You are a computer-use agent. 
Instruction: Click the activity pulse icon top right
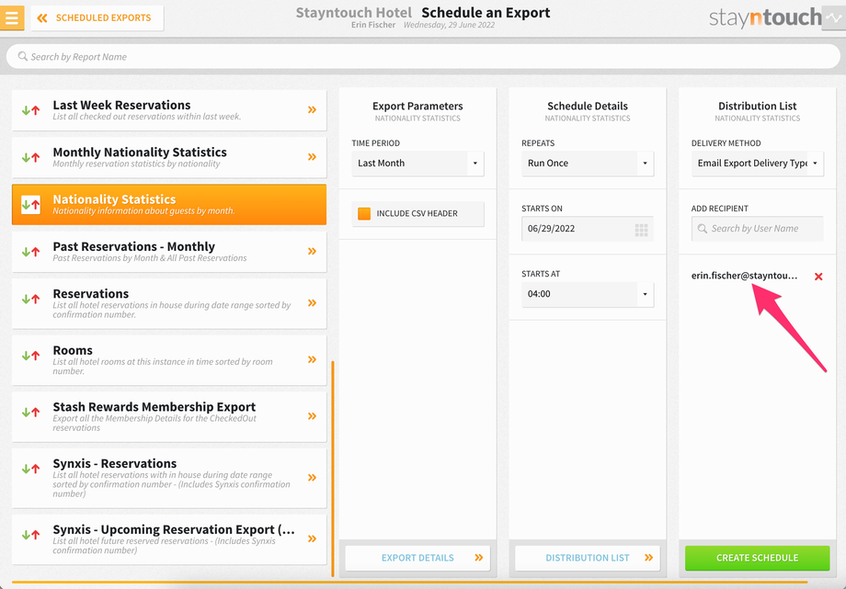point(835,17)
